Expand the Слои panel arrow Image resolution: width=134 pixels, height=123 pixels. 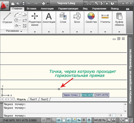[x=63, y=32]
